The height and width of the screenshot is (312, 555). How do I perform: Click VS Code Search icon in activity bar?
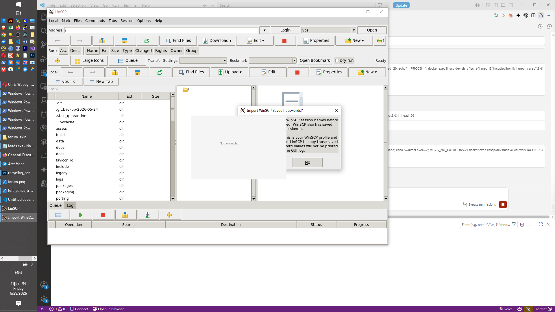[x=44, y=31]
